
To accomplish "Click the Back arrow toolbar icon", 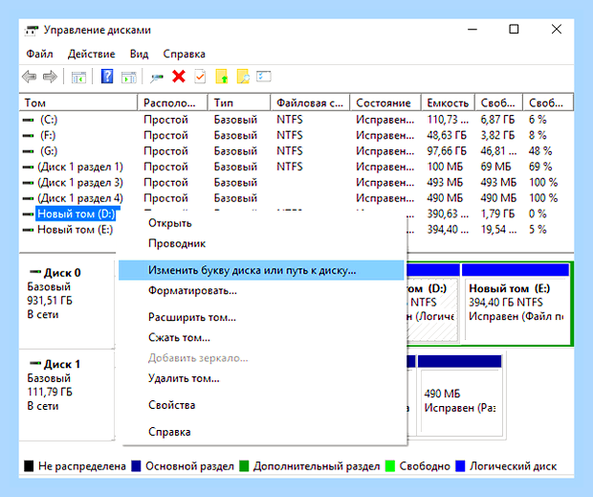I will click(x=29, y=77).
